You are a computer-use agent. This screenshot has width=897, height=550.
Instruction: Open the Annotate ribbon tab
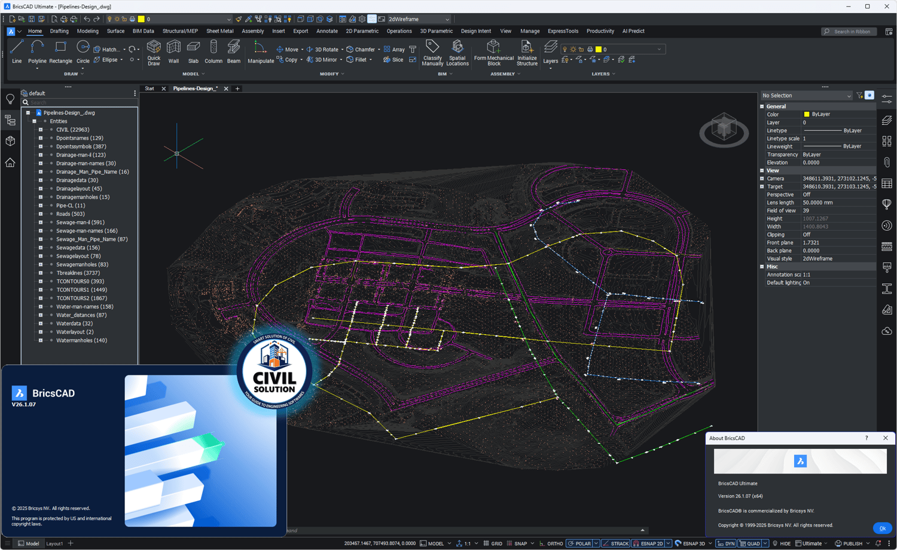[x=327, y=31]
